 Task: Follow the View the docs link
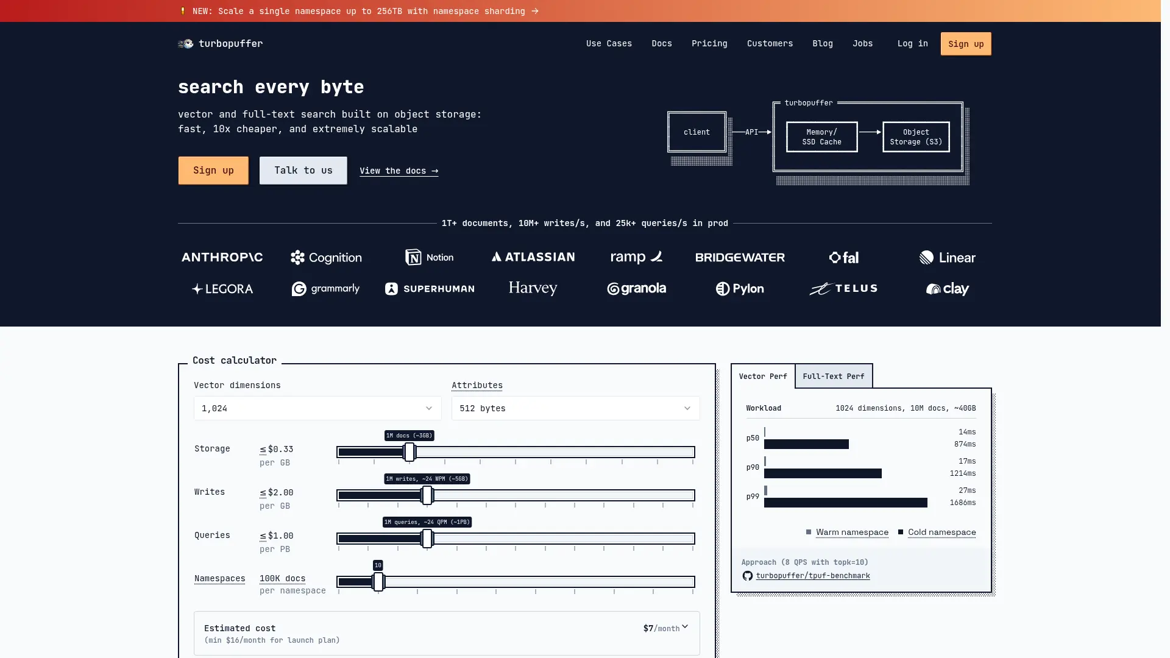(399, 171)
